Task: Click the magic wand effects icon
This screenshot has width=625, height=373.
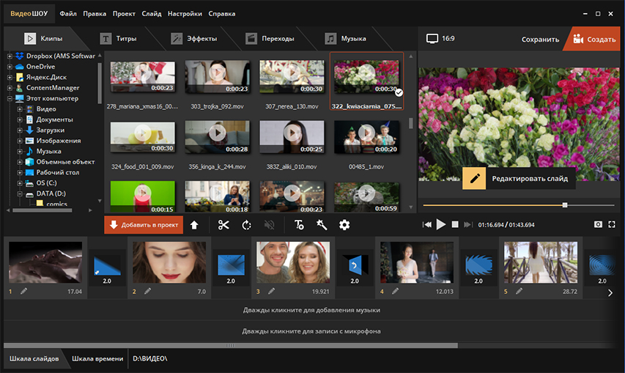Action: [321, 225]
